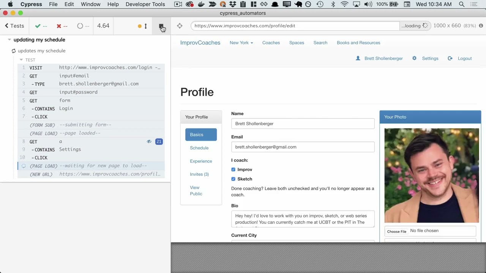Open the Developer Tools menu
This screenshot has height=273, width=486.
(145, 5)
